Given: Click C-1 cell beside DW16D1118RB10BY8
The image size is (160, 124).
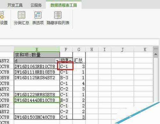Looking at the screenshot, I should point(66,72).
